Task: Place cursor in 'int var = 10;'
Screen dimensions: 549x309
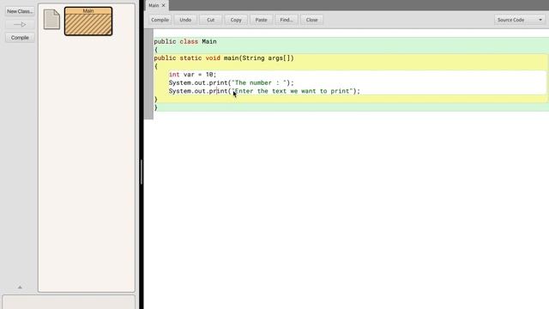Action: [192, 75]
